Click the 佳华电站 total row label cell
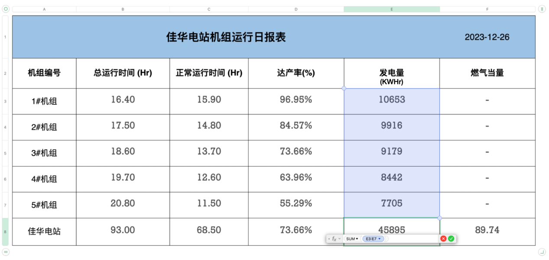 point(44,231)
